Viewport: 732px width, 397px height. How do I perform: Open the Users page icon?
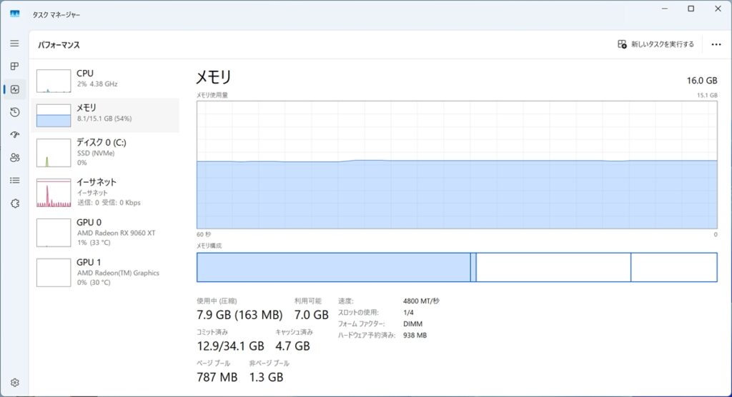point(14,158)
